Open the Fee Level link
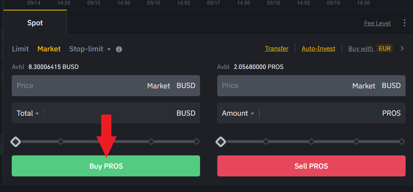413x192 pixels. pyautogui.click(x=377, y=23)
